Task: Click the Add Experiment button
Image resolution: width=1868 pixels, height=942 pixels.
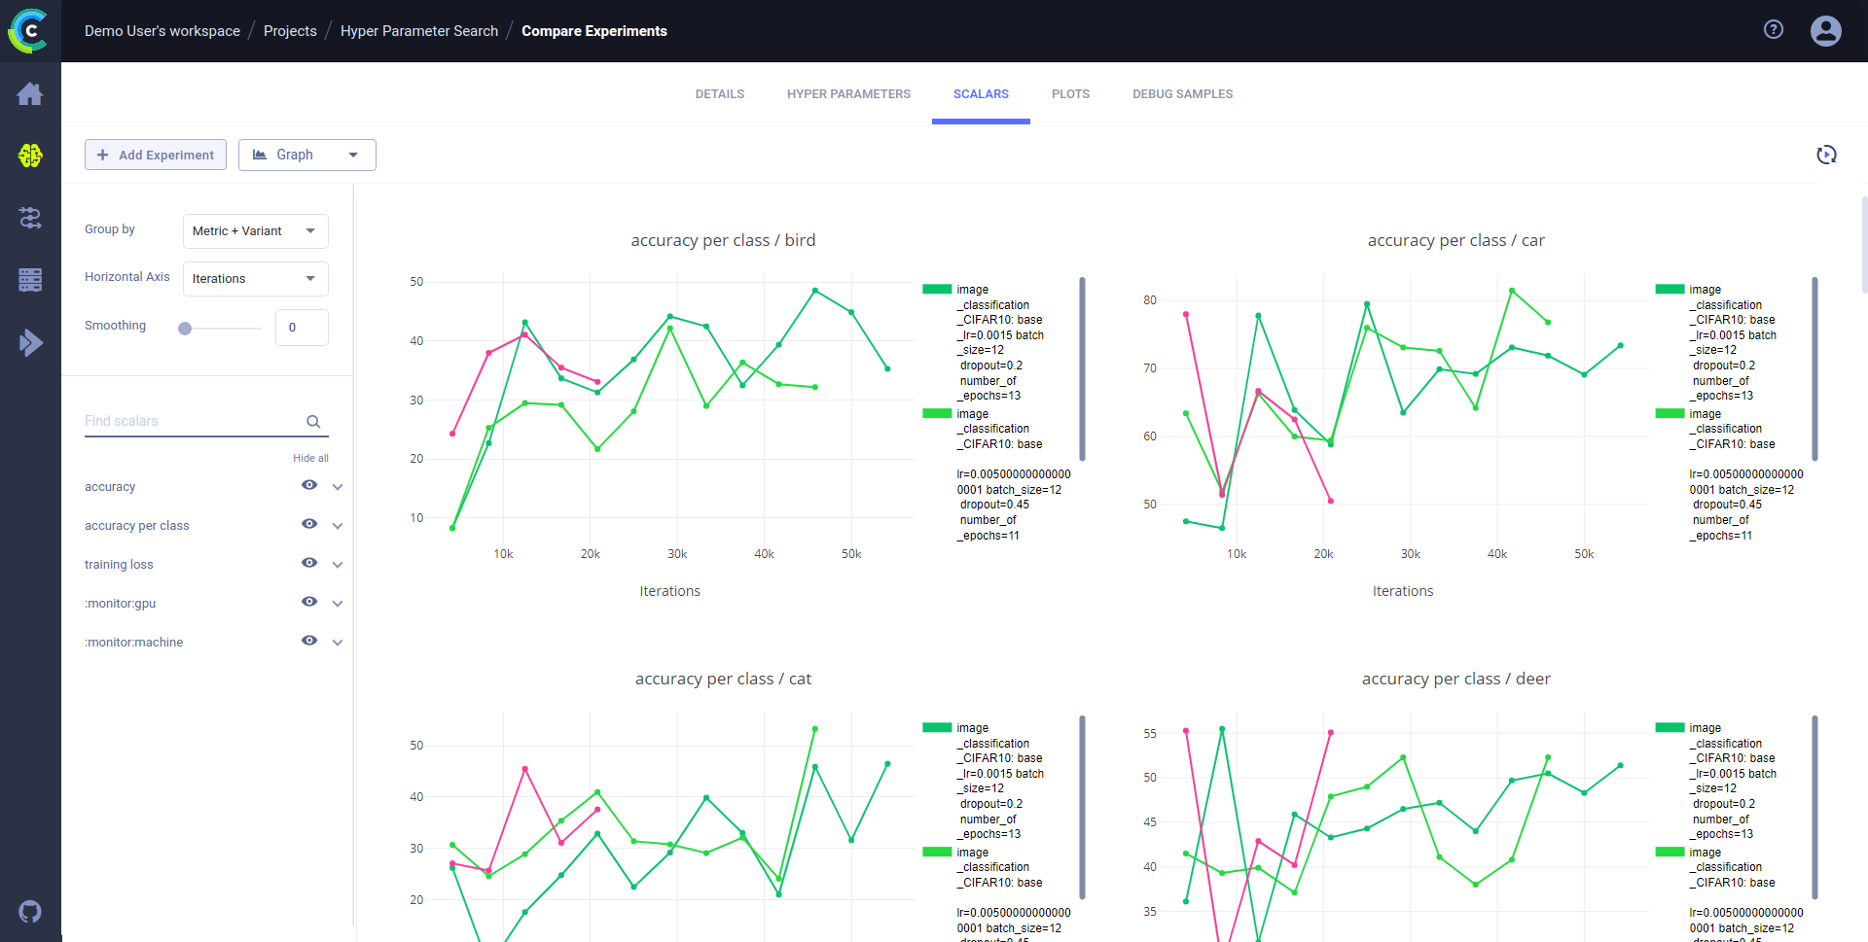Action: tap(156, 155)
